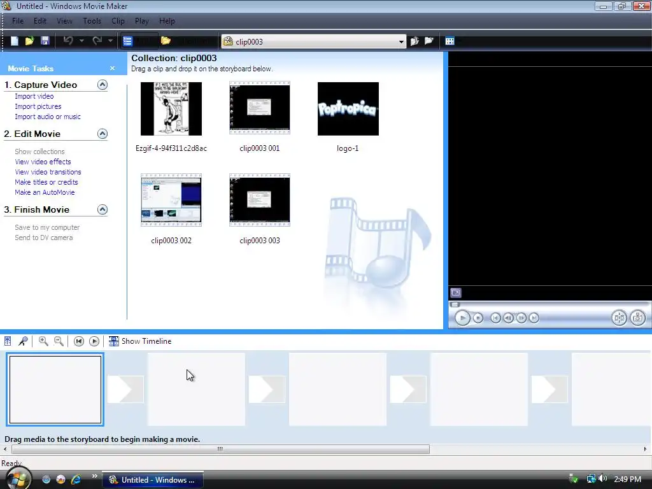Collapse the Finish Movie section
Screen dimensions: 652x489
point(103,209)
